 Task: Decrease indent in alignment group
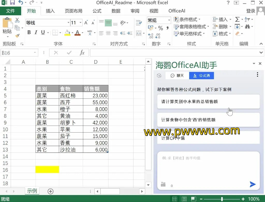pos(123,33)
